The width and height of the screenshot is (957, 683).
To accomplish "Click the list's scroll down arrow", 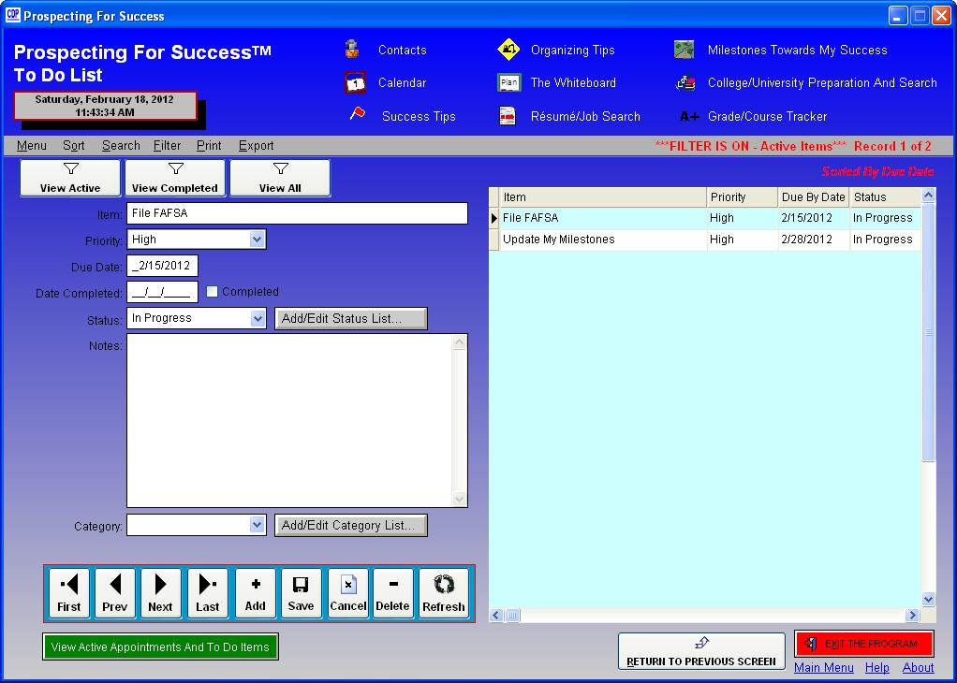I will click(928, 600).
